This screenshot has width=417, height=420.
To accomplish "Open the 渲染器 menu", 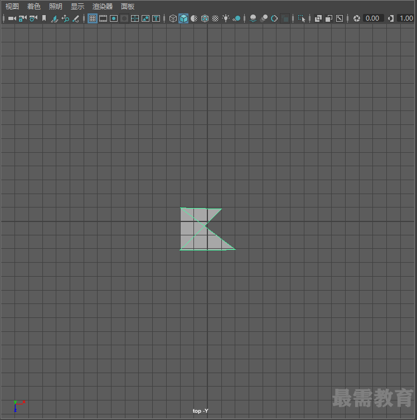I will (103, 7).
